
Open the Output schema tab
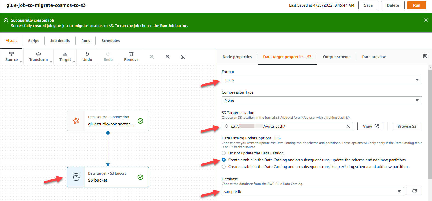(337, 57)
